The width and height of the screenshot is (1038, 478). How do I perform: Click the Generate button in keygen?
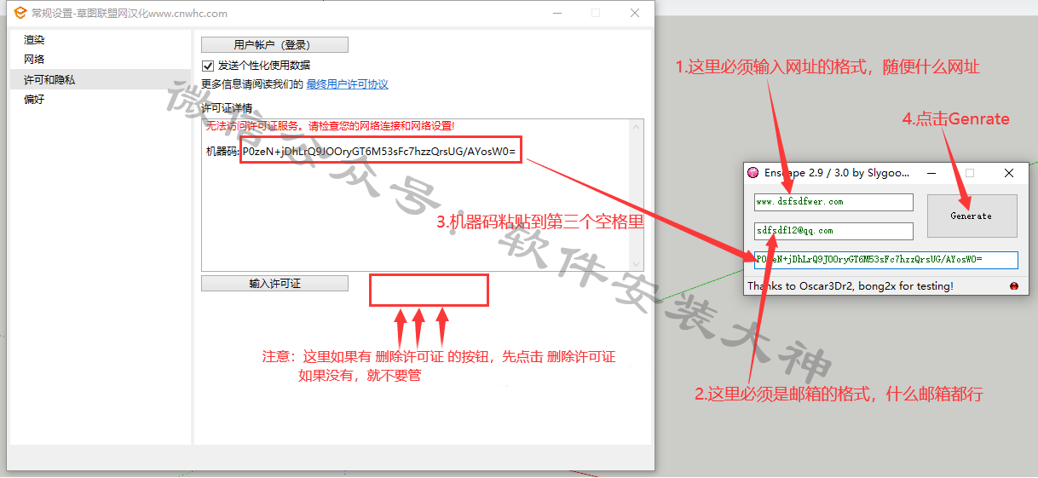tap(972, 216)
